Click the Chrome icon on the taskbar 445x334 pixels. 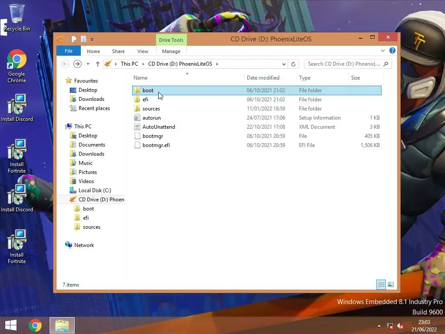[x=35, y=325]
